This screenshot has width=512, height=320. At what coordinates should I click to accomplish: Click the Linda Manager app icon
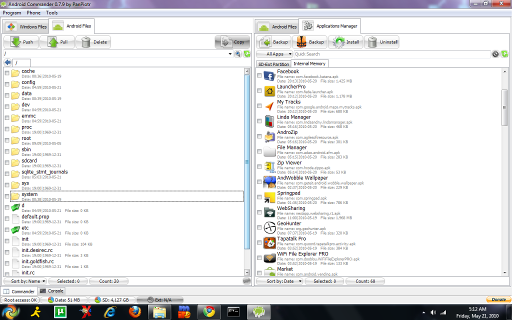coord(269,121)
